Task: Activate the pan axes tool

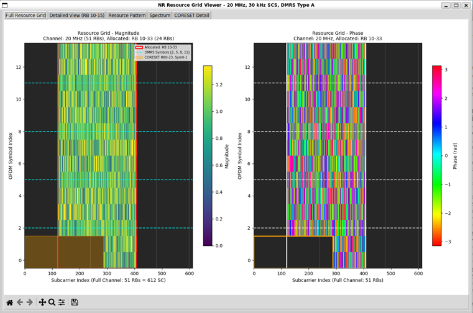Action: point(42,302)
